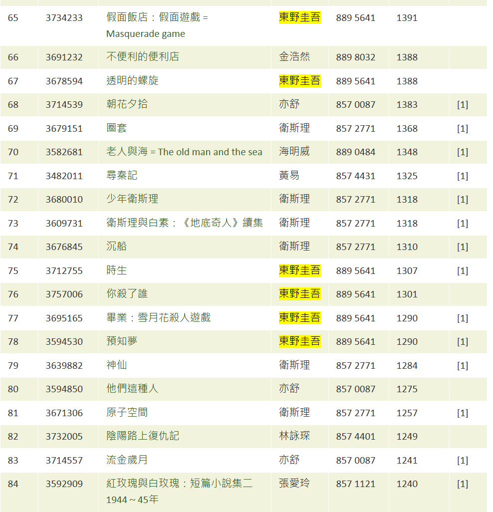The image size is (493, 512).
Task: Select author 林詠琛
Action: point(294,436)
